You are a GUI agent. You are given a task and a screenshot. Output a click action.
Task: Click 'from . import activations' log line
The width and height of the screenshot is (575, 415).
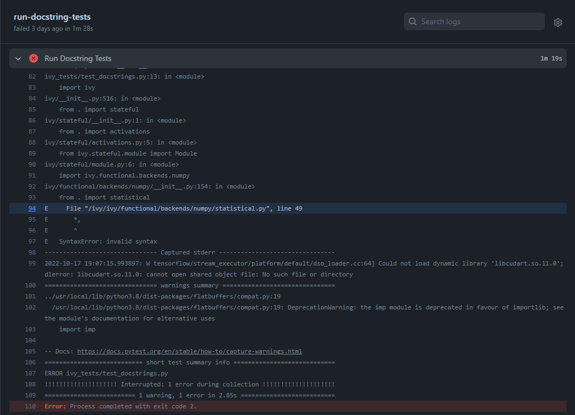point(104,131)
